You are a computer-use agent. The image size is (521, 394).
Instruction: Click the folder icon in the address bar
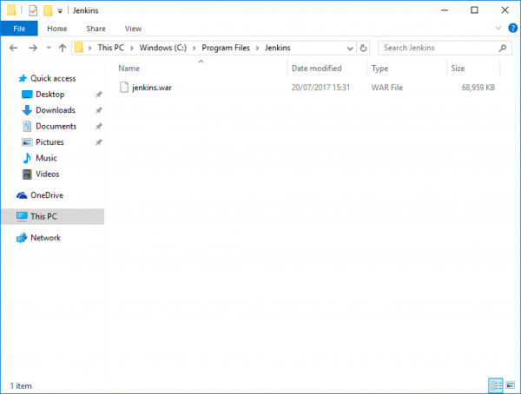(x=79, y=48)
